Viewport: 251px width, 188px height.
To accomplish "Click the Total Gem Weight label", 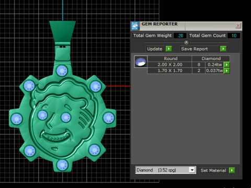I will click(153, 36).
